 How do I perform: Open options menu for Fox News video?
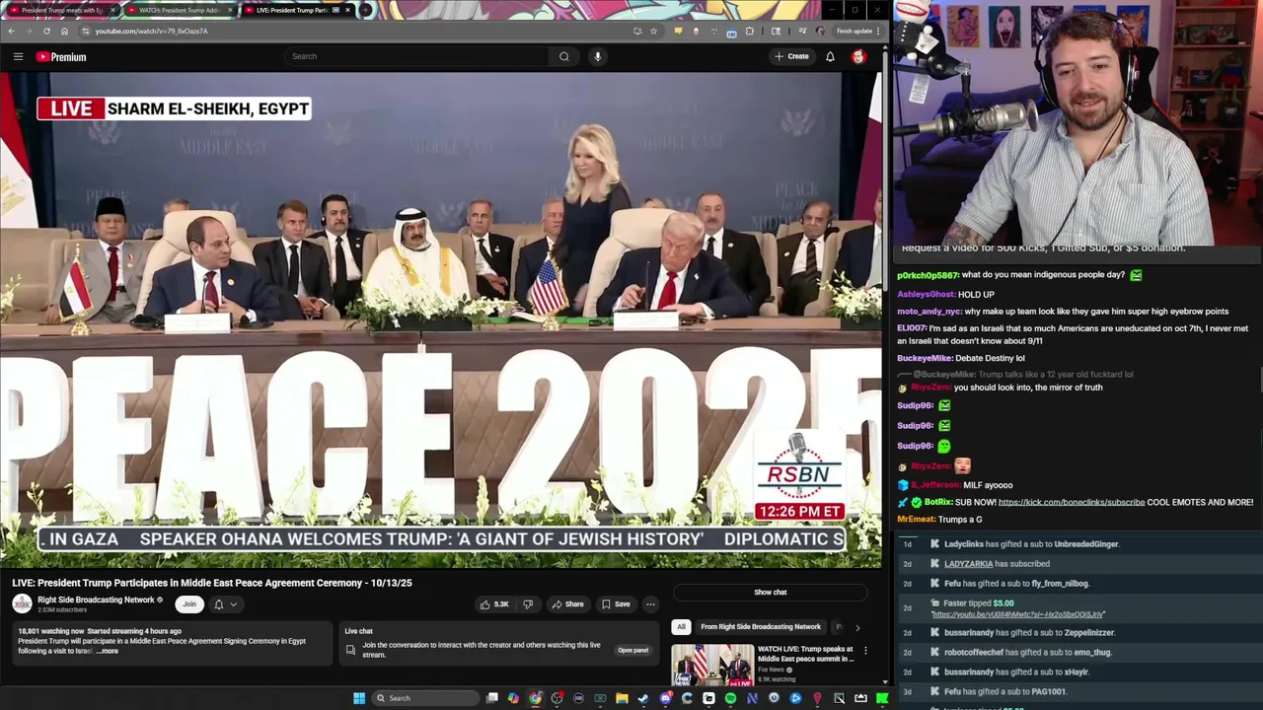(x=865, y=651)
